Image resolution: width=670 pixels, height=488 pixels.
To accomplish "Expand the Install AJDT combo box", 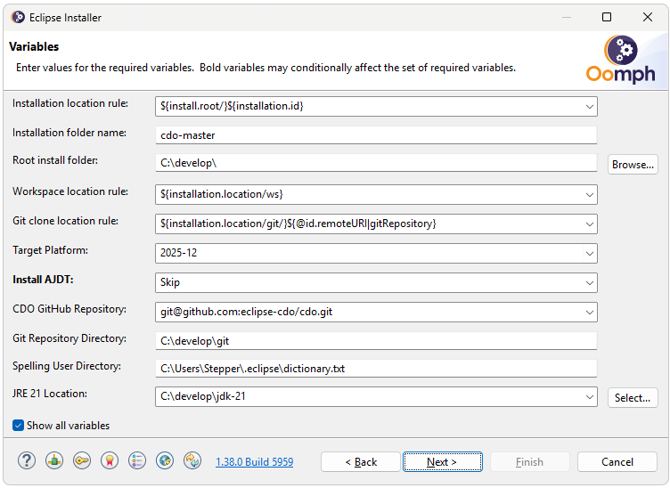I will [589, 282].
